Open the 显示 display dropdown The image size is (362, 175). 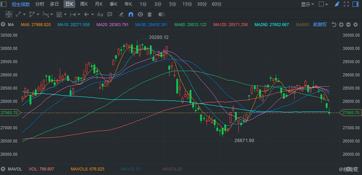click(x=307, y=4)
